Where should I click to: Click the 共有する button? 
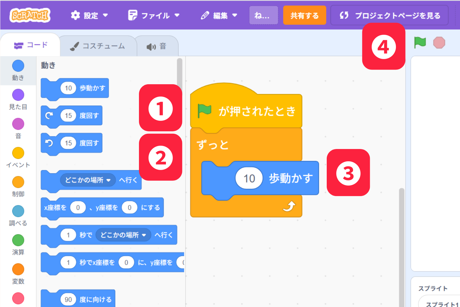click(305, 15)
